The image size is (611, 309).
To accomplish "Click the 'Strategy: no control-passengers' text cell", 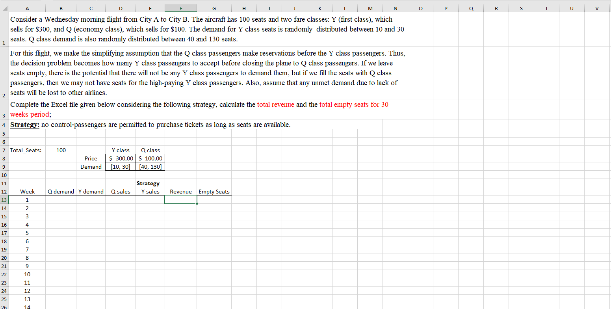I will [150, 125].
